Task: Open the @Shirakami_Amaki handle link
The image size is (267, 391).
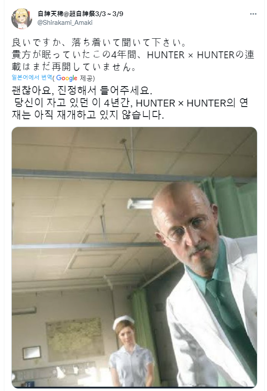Action: 65,23
